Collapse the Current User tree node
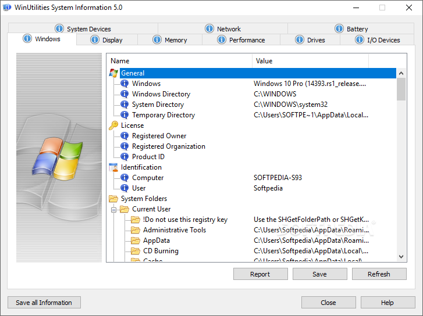Viewport: 423px width, 316px height. [x=114, y=210]
